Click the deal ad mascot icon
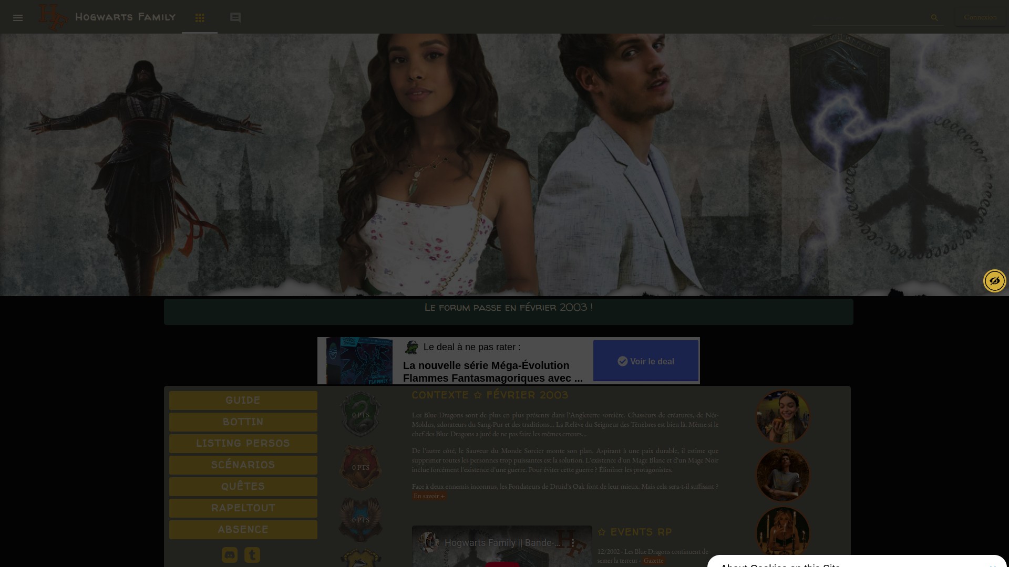The height and width of the screenshot is (567, 1009). click(411, 347)
